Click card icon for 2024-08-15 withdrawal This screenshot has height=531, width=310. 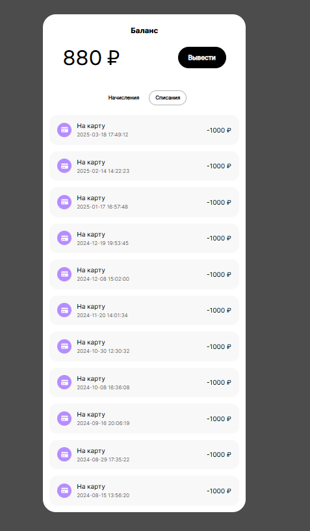click(64, 491)
